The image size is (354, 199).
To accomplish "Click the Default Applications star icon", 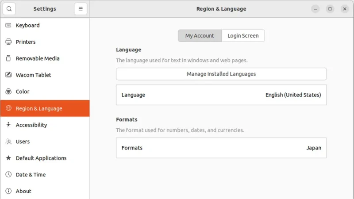I will [8, 158].
